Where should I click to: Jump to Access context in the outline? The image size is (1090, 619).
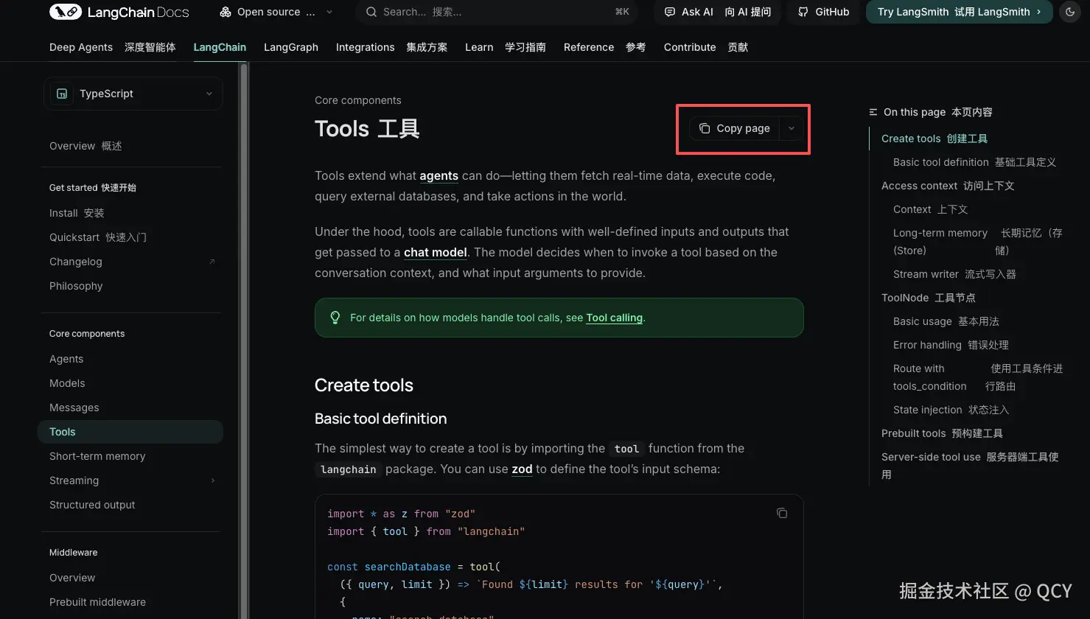948,186
